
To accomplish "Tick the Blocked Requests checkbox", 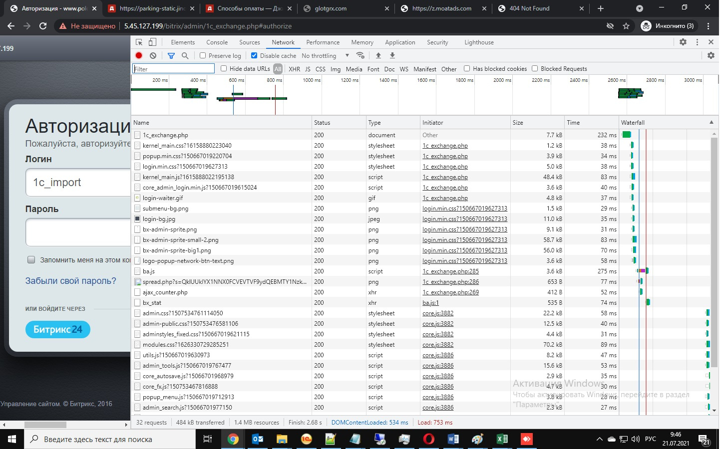I will click(x=535, y=68).
